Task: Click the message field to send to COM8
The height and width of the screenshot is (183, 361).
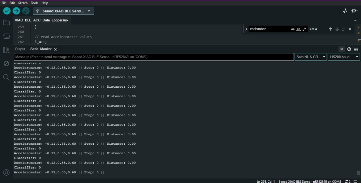Action: [154, 57]
